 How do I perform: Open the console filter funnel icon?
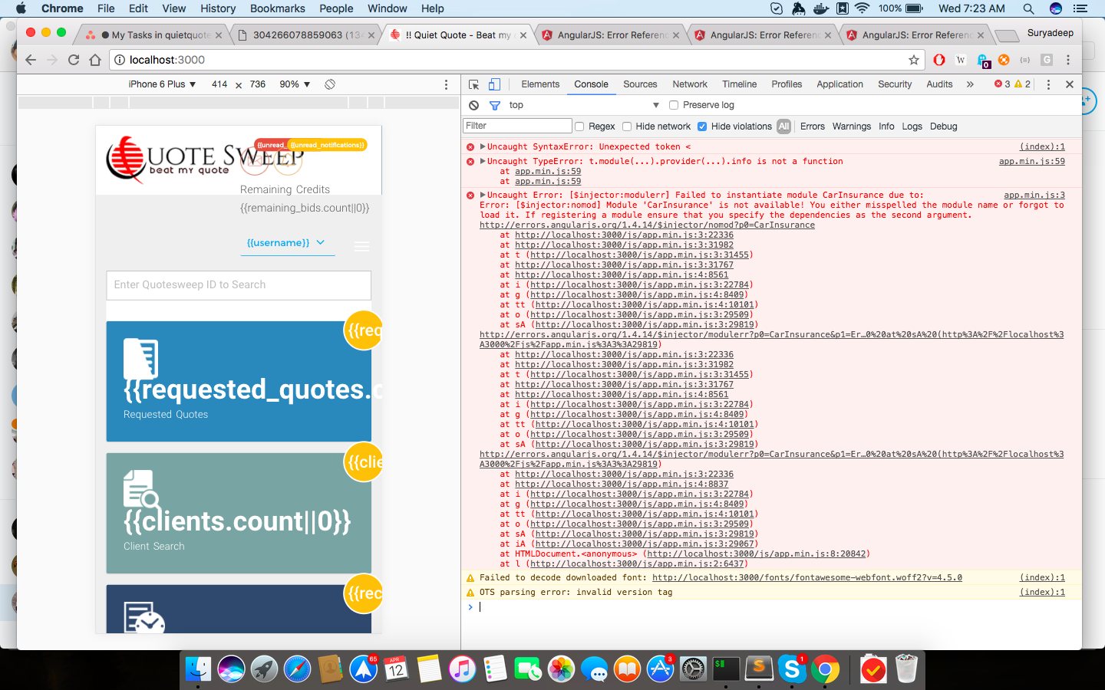coord(495,105)
